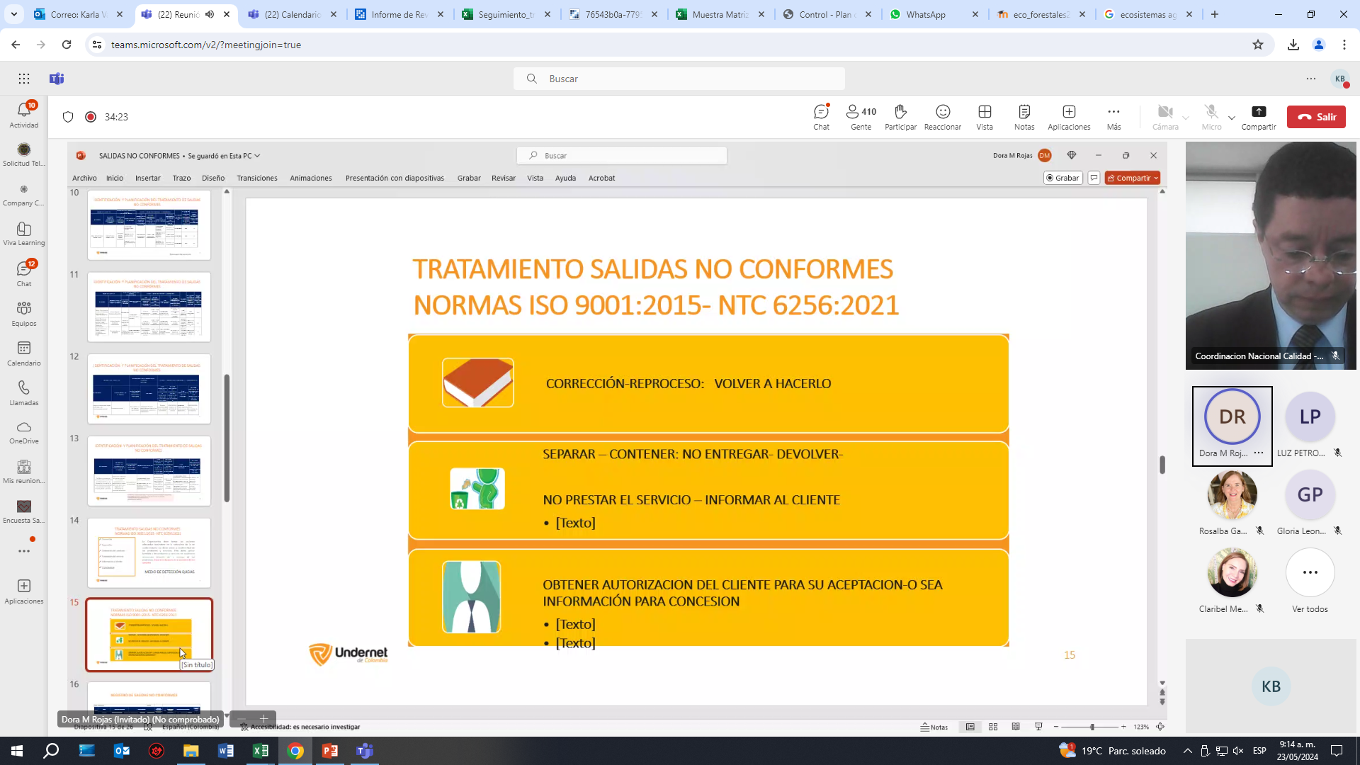Select slide 14 thumbnail
The width and height of the screenshot is (1360, 765).
(149, 552)
